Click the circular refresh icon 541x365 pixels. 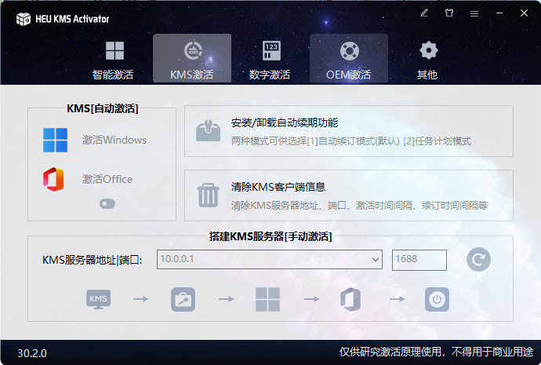pos(478,259)
